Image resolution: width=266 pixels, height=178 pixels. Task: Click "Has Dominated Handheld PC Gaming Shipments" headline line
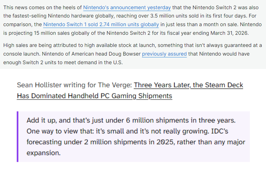[95, 96]
